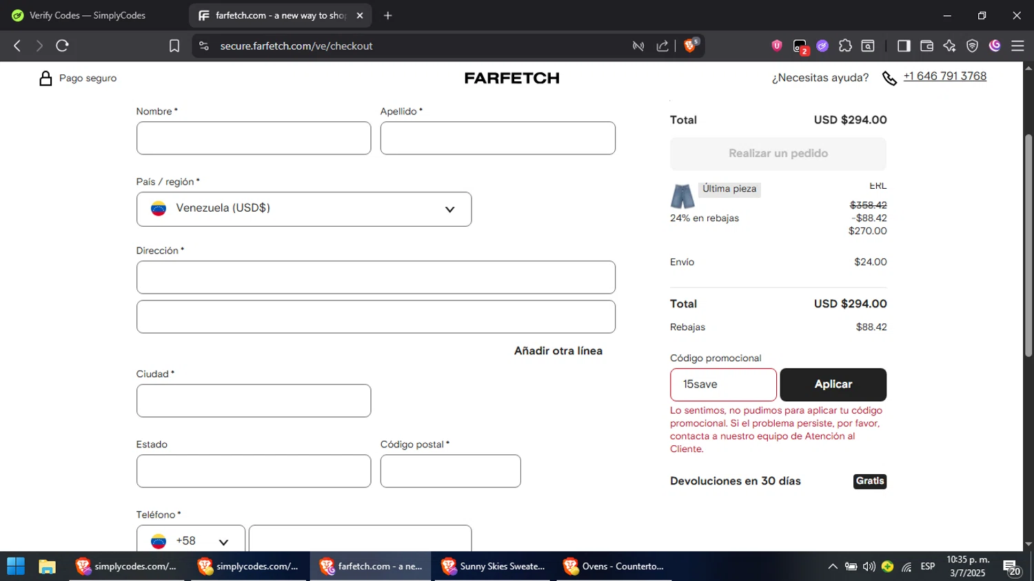Reload the Farfetch checkout page
The width and height of the screenshot is (1034, 581).
pos(63,45)
